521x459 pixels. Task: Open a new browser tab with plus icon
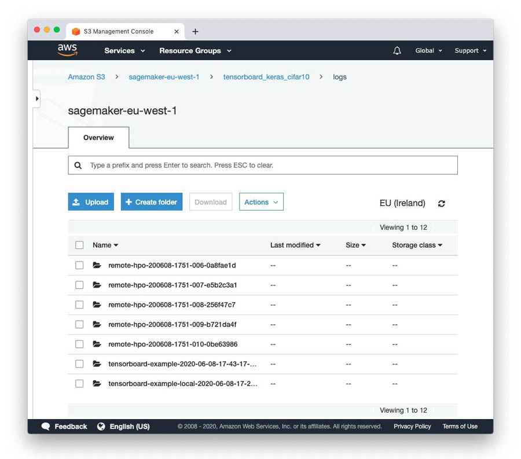click(x=195, y=32)
